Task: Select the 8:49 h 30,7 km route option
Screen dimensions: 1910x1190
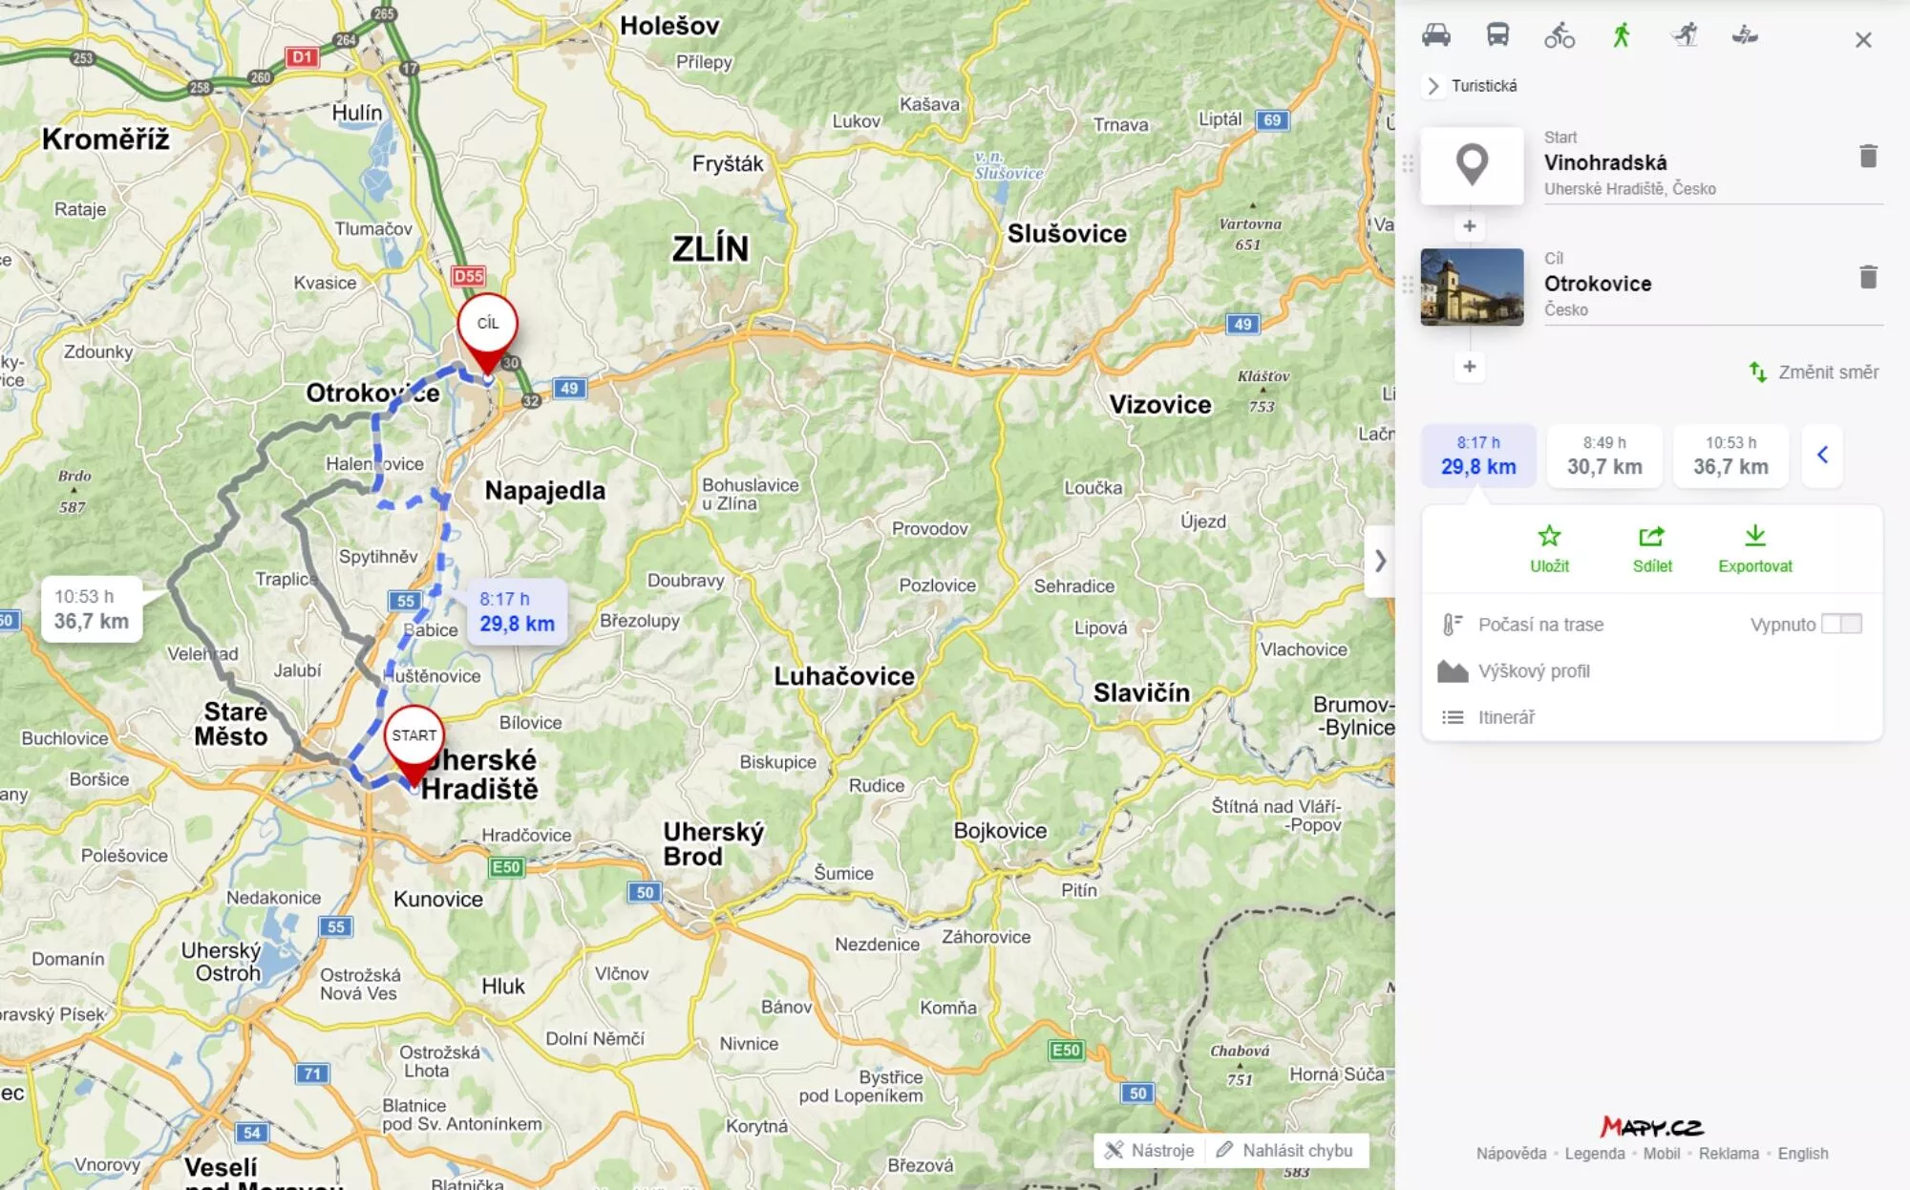Action: pos(1604,456)
